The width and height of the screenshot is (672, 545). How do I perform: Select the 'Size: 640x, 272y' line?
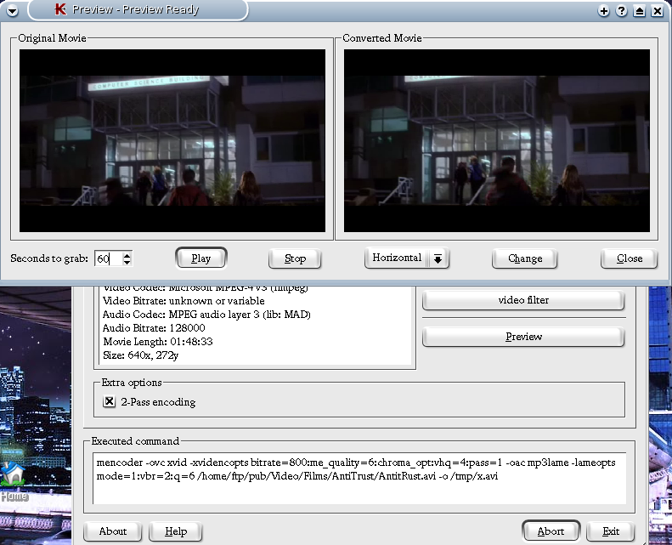140,355
